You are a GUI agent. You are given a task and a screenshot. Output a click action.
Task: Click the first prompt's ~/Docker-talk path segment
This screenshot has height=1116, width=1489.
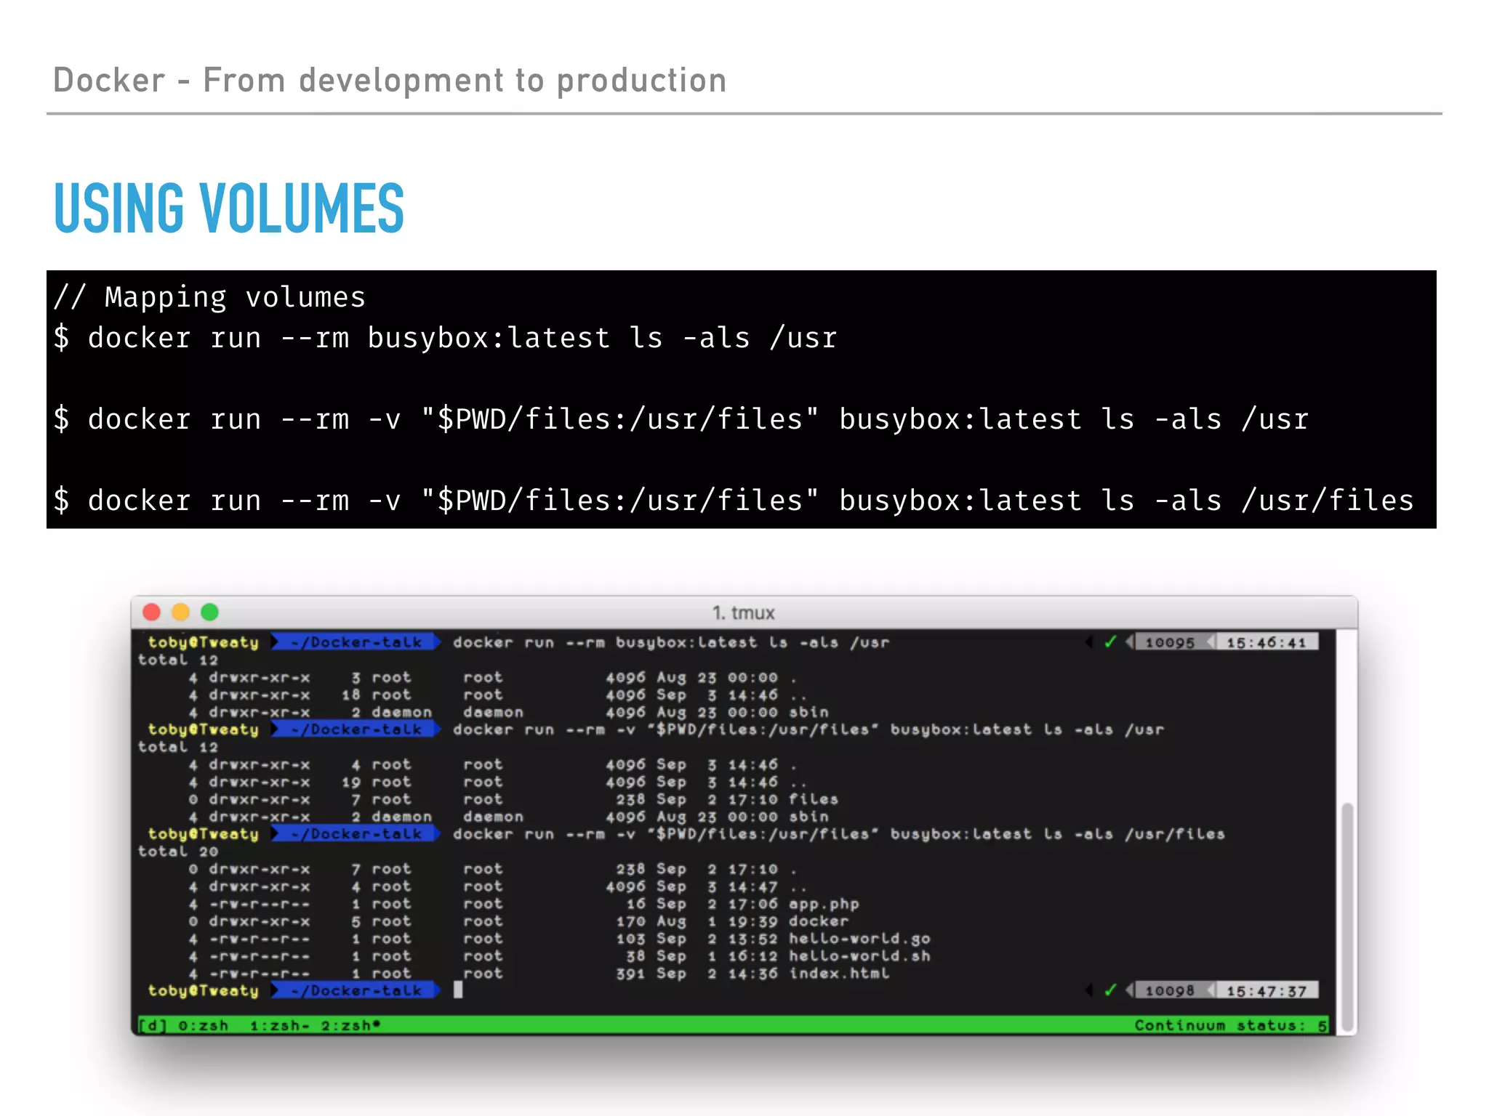356,642
